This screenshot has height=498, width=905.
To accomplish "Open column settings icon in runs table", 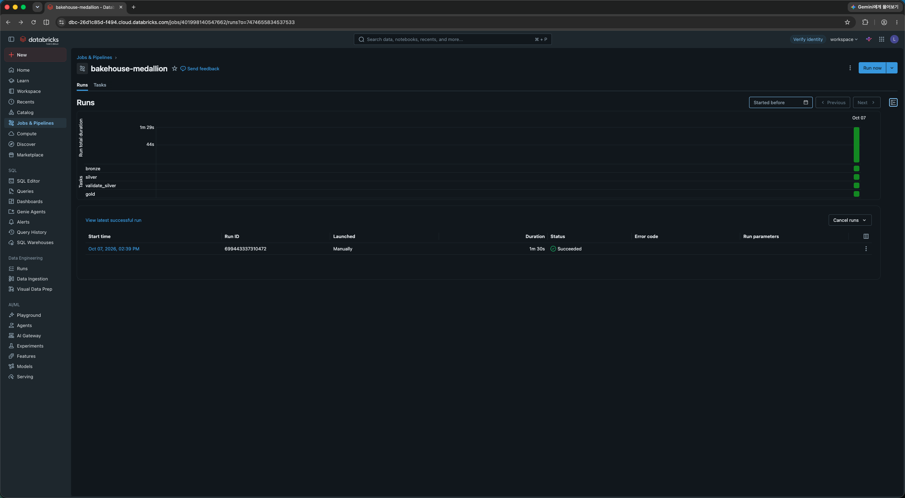I will [x=866, y=236].
